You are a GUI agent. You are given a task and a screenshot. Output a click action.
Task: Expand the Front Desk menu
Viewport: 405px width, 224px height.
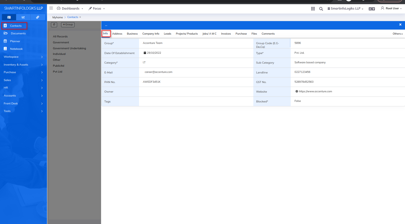click(x=23, y=104)
